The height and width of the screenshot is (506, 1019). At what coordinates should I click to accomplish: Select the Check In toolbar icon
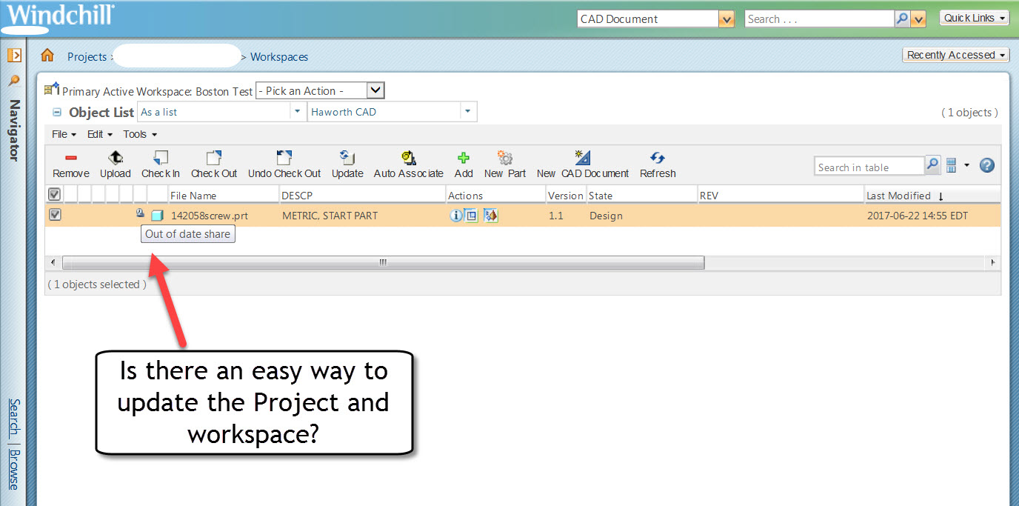(160, 163)
